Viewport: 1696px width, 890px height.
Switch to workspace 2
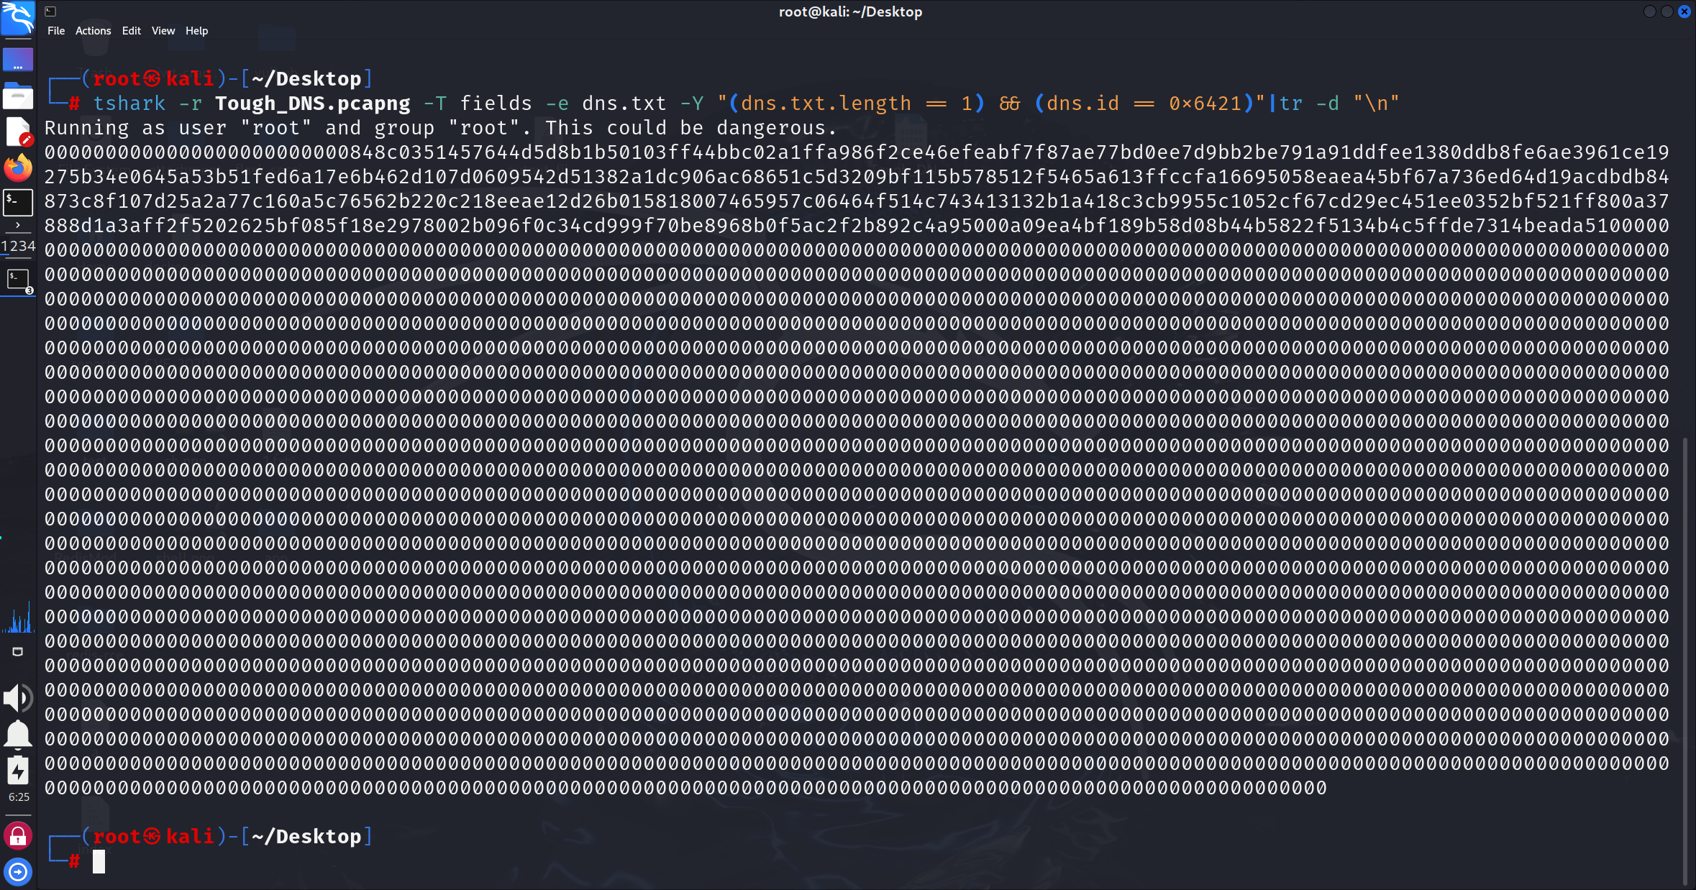[x=13, y=246]
